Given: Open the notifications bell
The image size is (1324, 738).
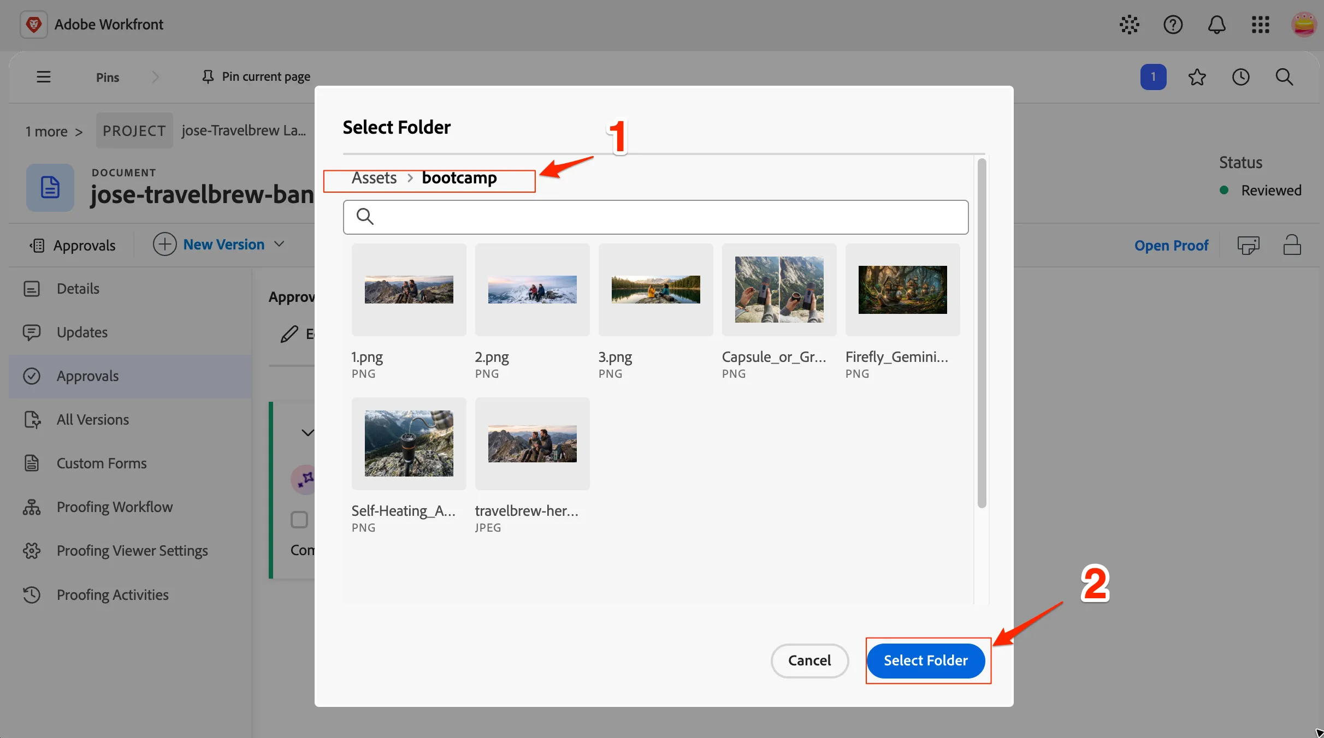Looking at the screenshot, I should click(x=1216, y=25).
